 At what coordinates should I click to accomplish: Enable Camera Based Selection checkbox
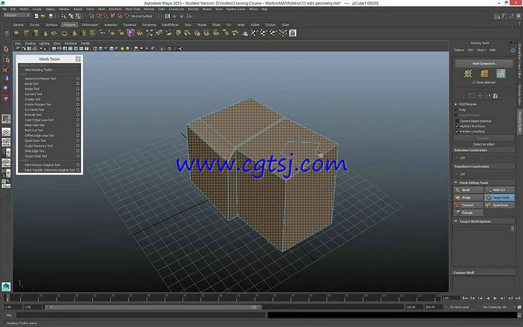tap(457, 121)
